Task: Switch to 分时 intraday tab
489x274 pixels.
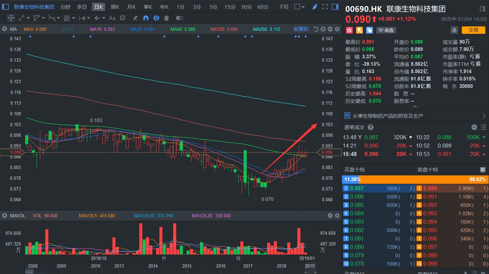Action: tap(65, 7)
